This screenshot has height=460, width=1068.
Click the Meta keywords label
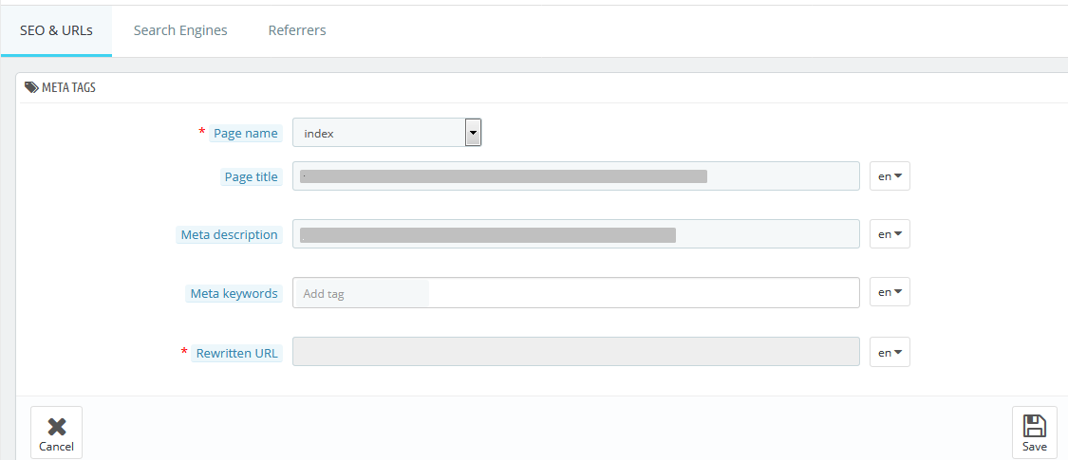coord(234,293)
